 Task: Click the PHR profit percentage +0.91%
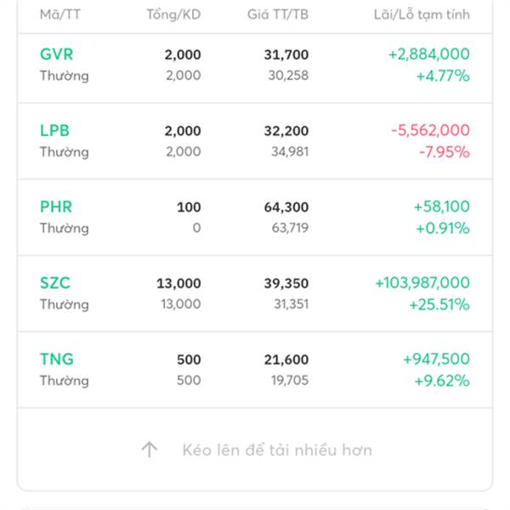443,228
